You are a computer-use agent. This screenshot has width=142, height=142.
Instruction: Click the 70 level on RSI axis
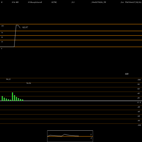pos(2,33)
